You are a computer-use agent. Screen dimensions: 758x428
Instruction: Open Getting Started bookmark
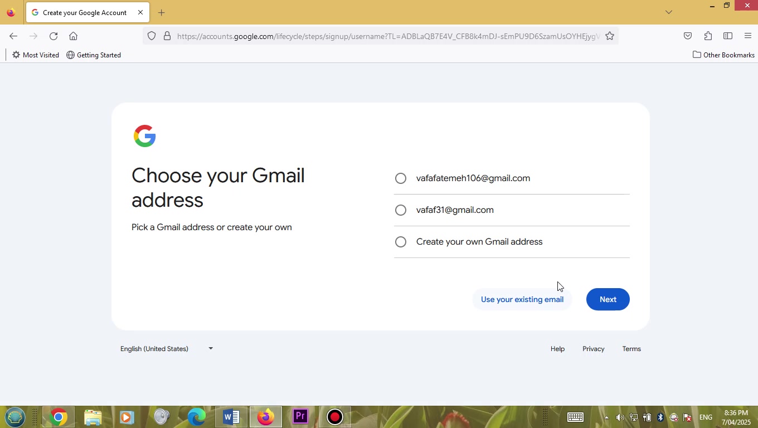point(94,55)
